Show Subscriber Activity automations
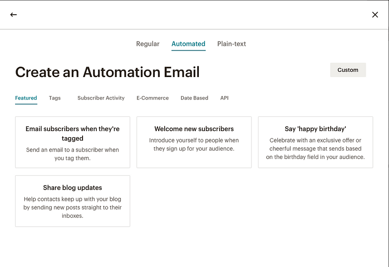 101,98
